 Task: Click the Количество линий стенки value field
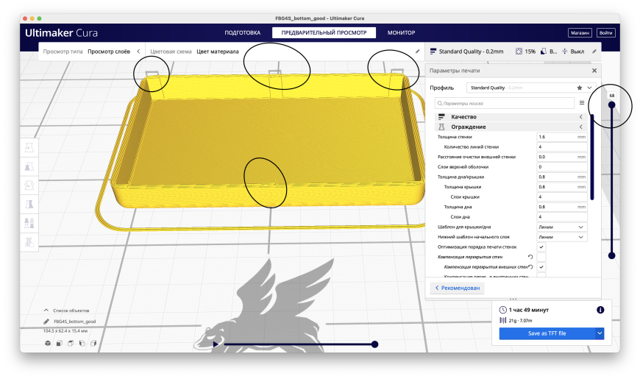(561, 146)
